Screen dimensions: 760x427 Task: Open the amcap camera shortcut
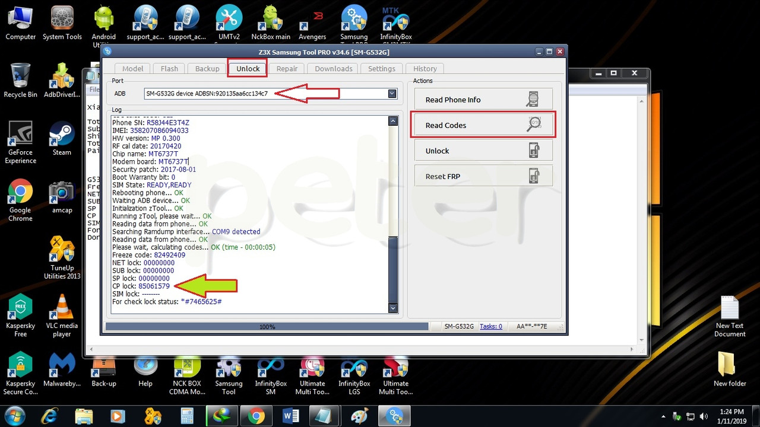[x=62, y=196]
